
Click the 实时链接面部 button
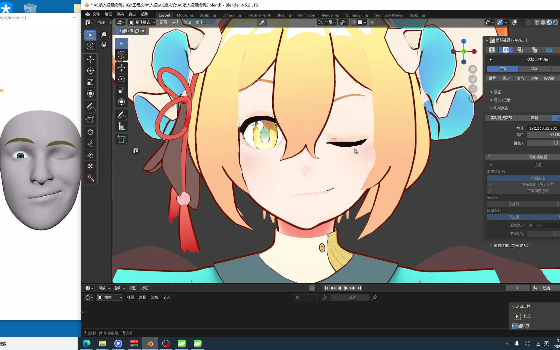(501, 118)
